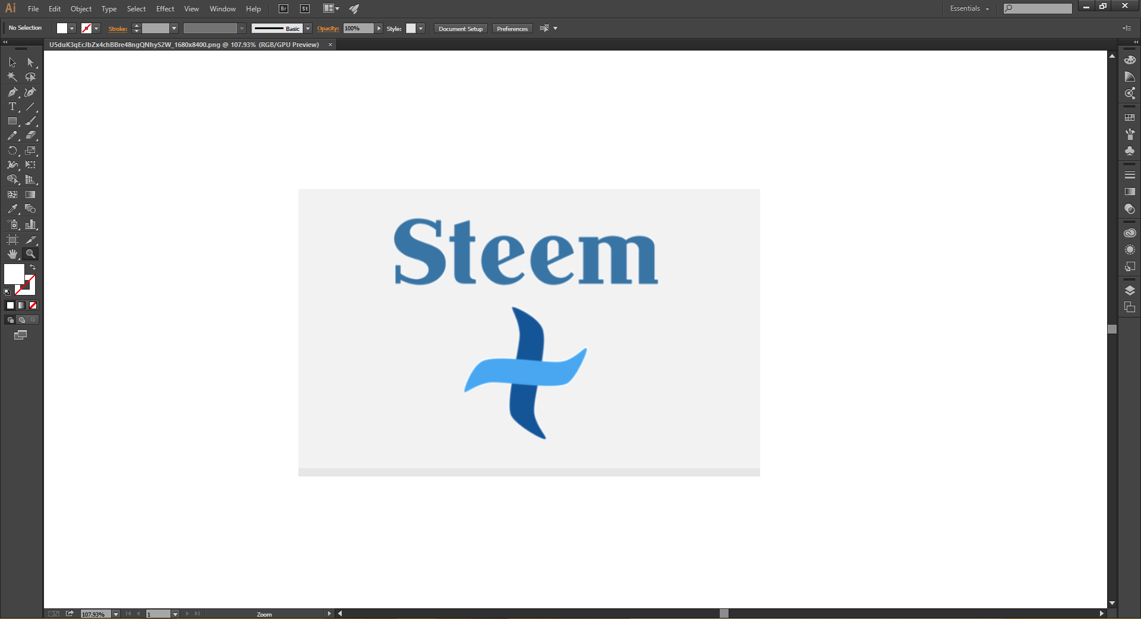The image size is (1141, 619).
Task: Open the Color panel palette icon
Action: click(x=1130, y=60)
